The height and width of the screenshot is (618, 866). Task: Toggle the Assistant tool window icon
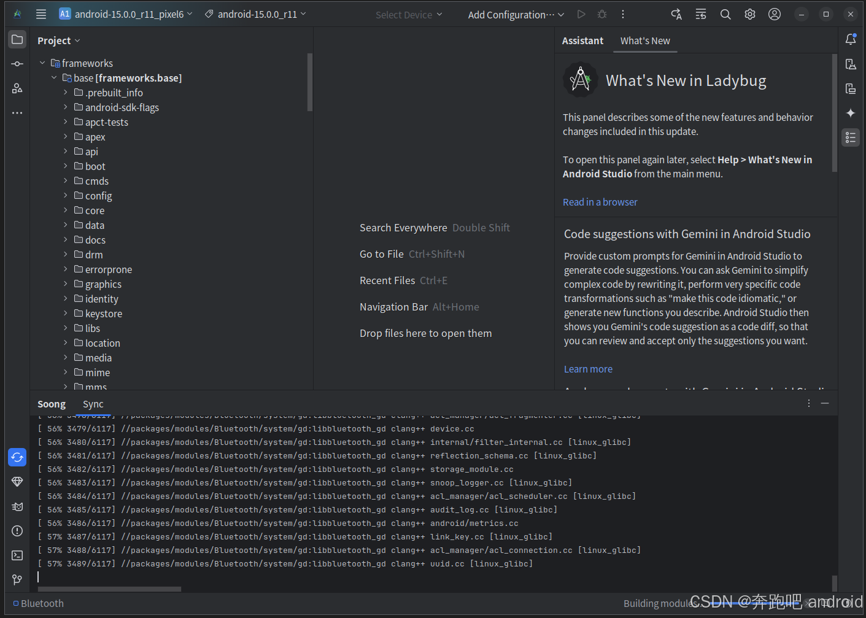pyautogui.click(x=851, y=137)
